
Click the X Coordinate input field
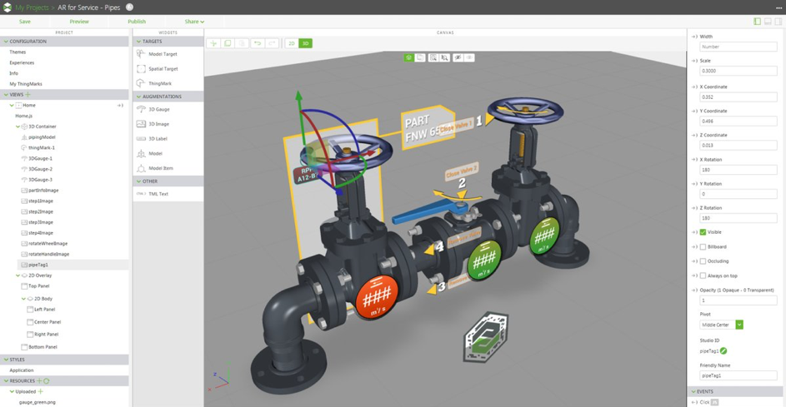pos(738,97)
